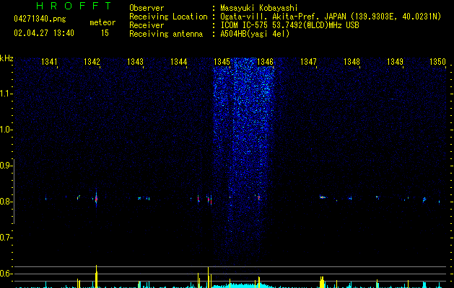
Task: Click the 1349 time marker
Action: point(396,62)
